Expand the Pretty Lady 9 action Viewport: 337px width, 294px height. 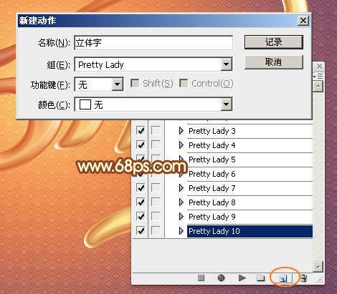[181, 217]
